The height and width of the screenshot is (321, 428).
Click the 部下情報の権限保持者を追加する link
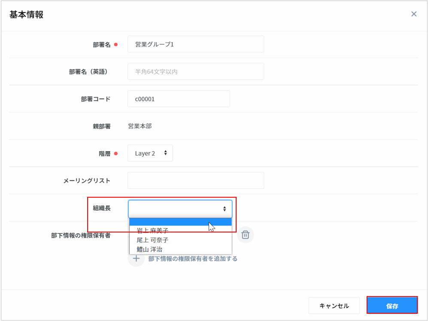(x=193, y=259)
